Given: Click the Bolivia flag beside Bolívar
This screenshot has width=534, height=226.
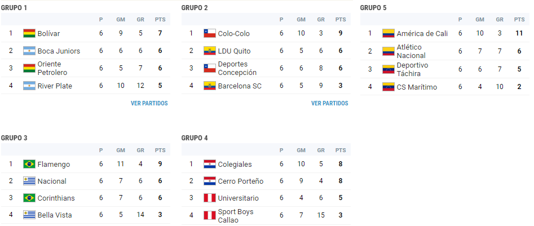Looking at the screenshot, I should tap(29, 34).
